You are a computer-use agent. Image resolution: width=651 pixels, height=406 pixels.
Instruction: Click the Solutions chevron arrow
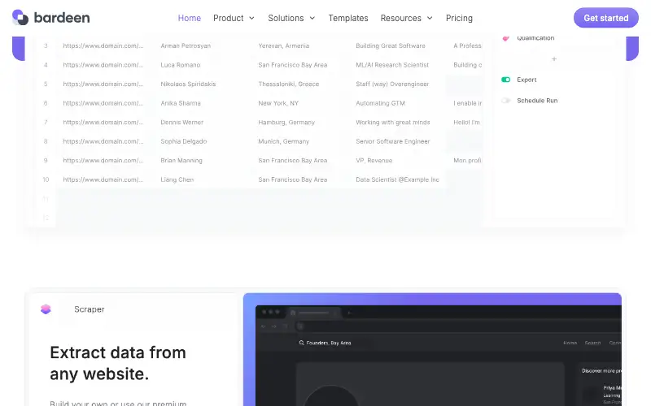[x=312, y=18]
